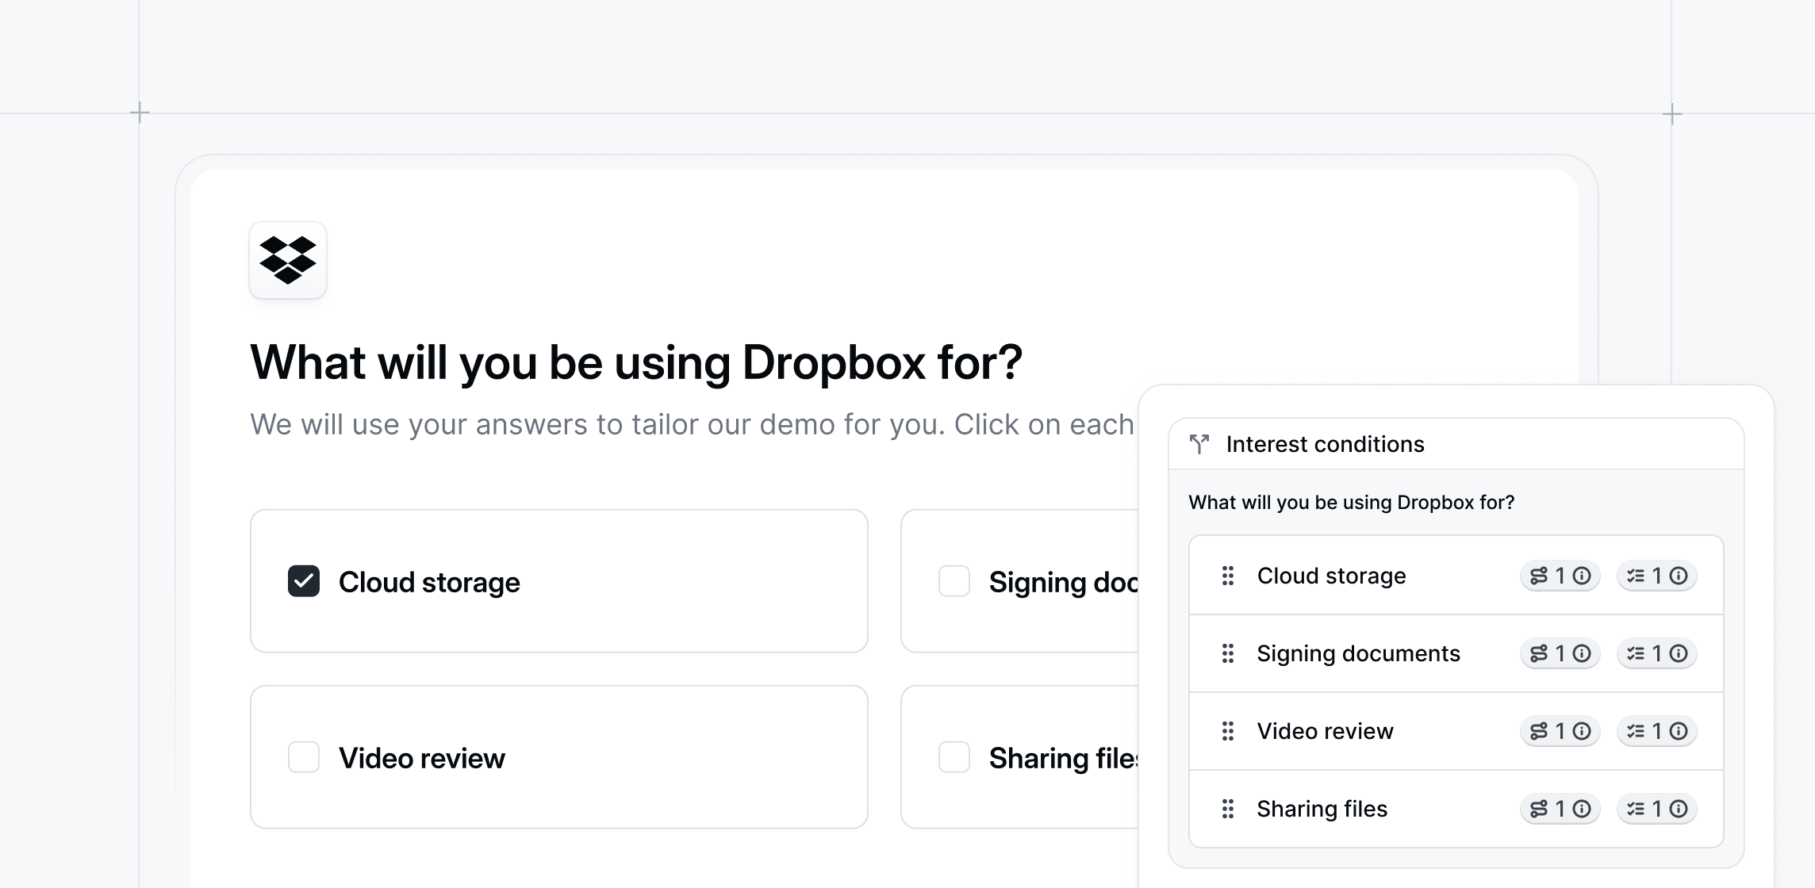Viewport: 1815px width, 888px height.
Task: Select the Signing documents condition row
Action: tap(1456, 653)
